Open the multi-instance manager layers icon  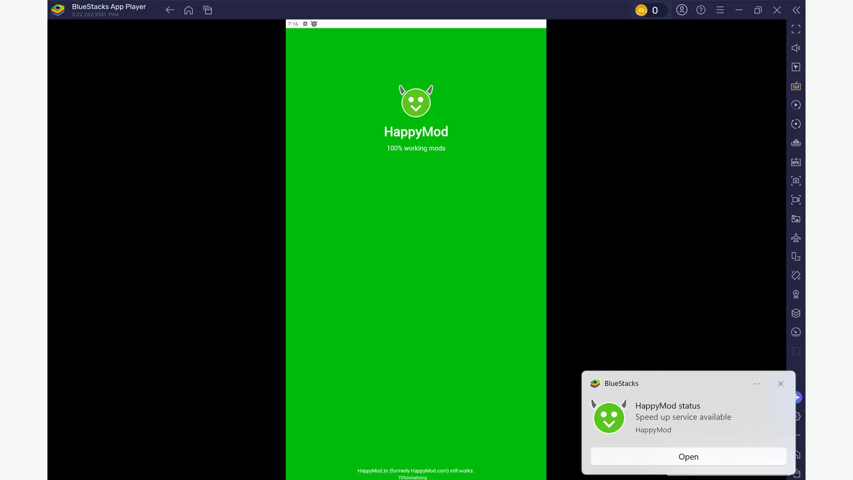(796, 314)
